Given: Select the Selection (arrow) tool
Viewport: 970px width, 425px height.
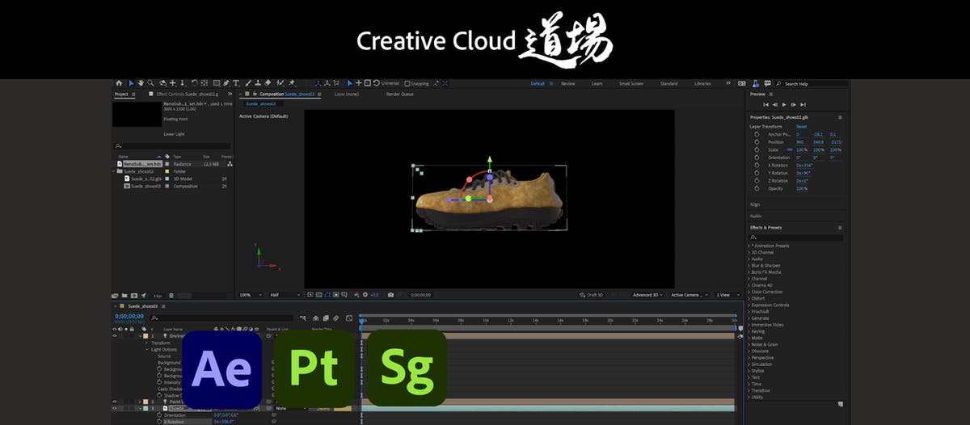Looking at the screenshot, I should (x=130, y=83).
